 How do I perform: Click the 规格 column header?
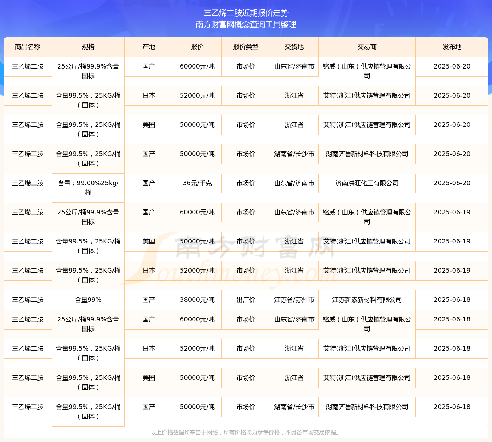(88, 47)
